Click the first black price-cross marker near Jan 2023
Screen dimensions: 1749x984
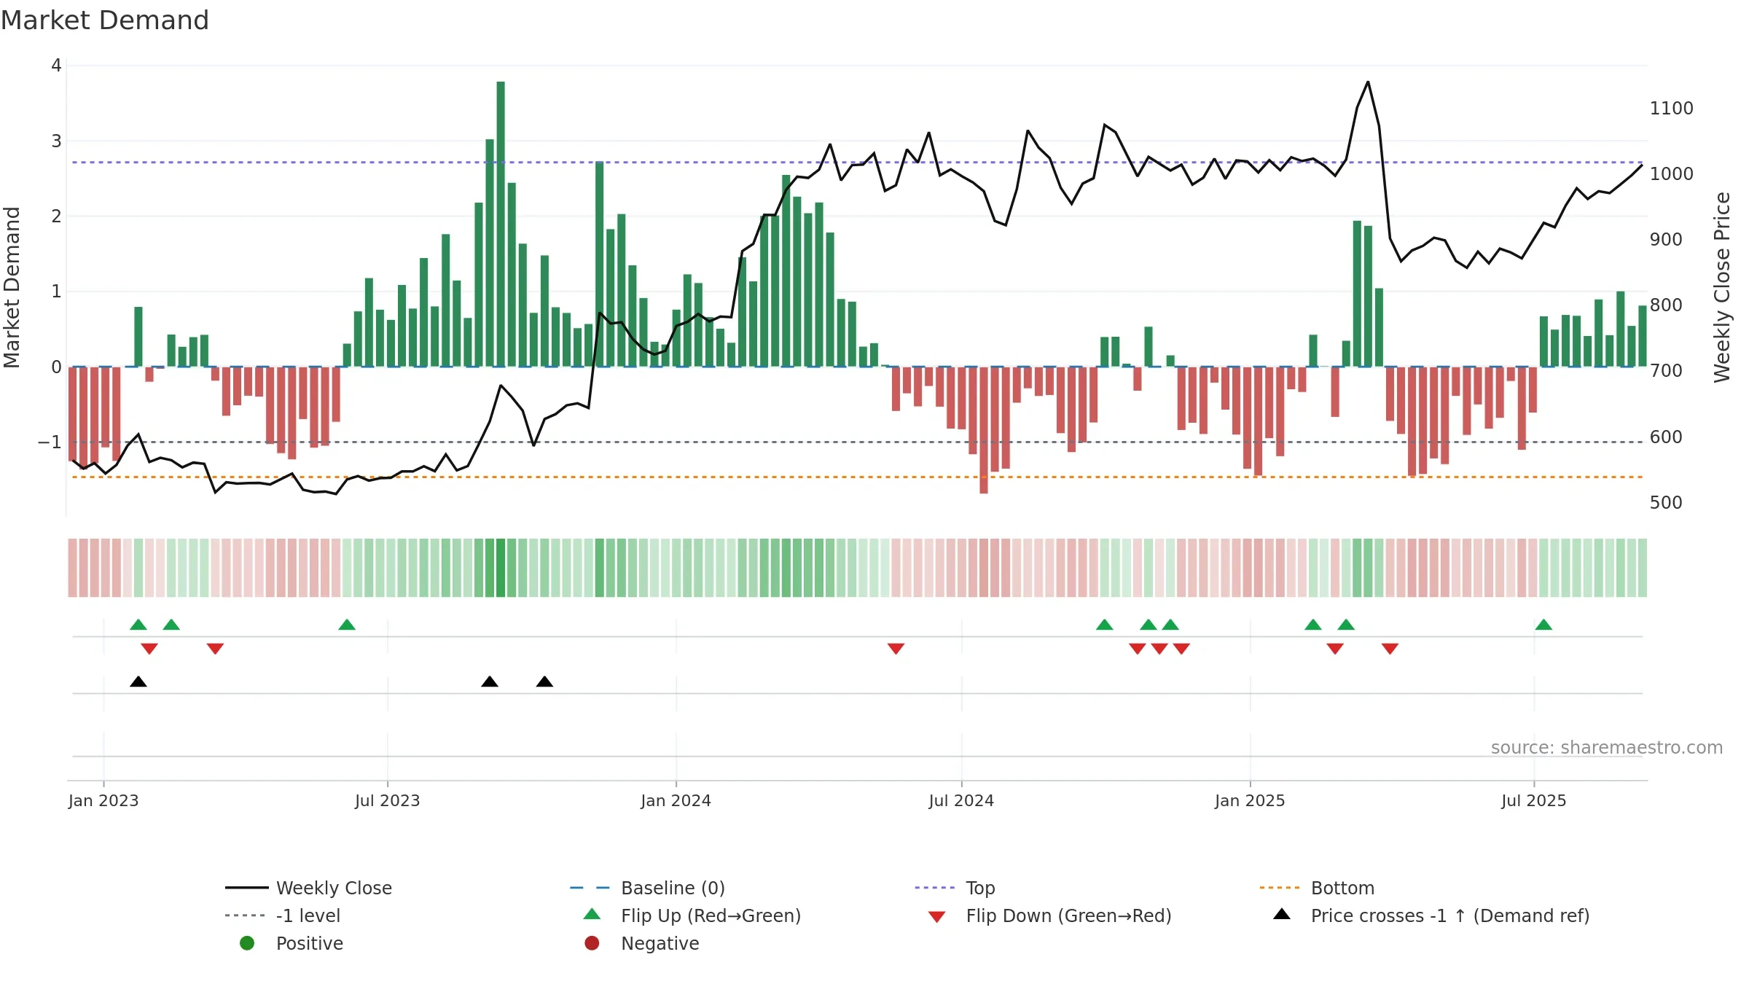pyautogui.click(x=138, y=682)
